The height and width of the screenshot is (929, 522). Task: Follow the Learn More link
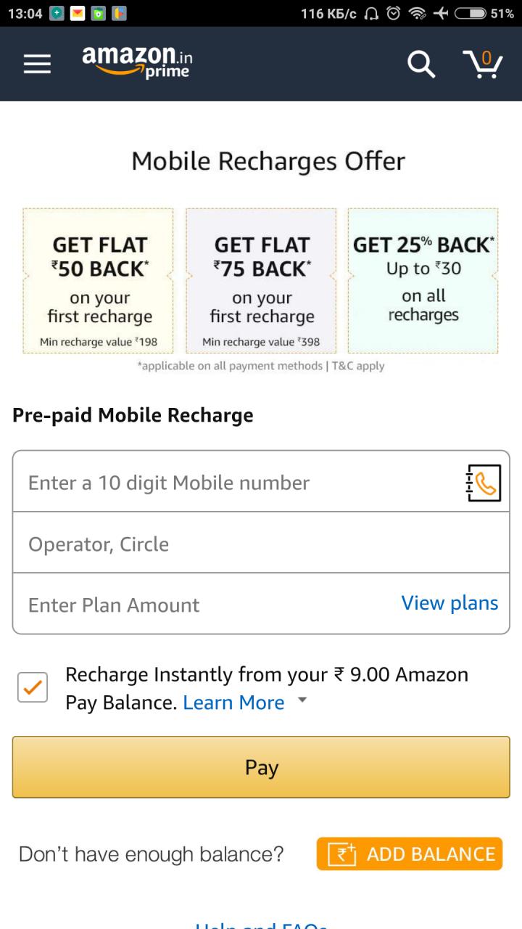[233, 703]
